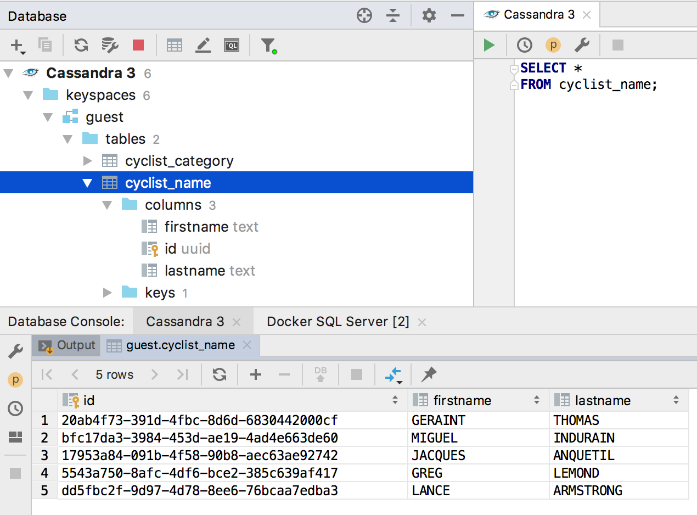Click Submit changes DB upload icon
The image size is (697, 515).
coord(321,375)
